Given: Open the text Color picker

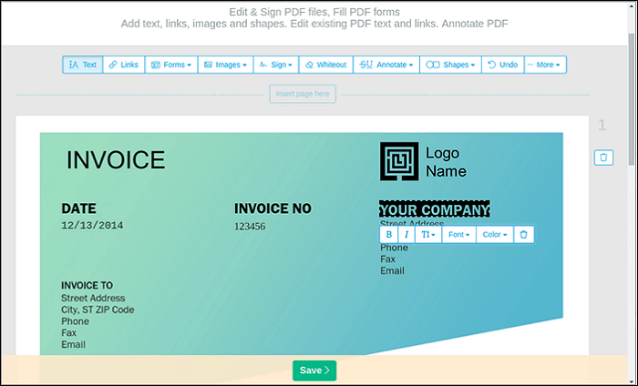Looking at the screenshot, I should point(495,235).
